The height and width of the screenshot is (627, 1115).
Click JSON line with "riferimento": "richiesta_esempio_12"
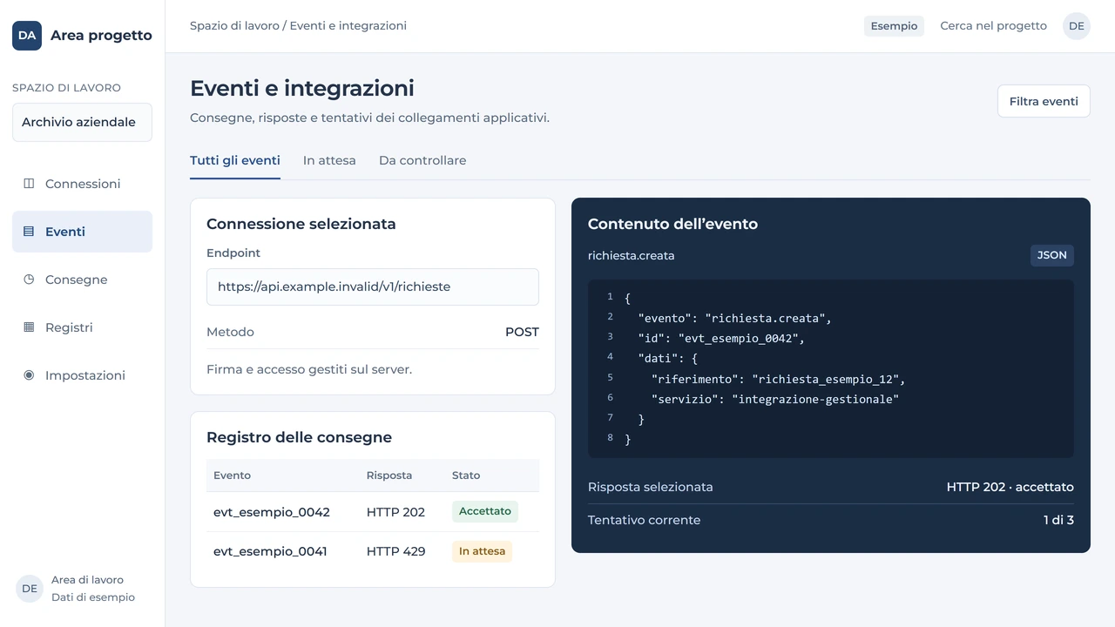click(x=779, y=380)
